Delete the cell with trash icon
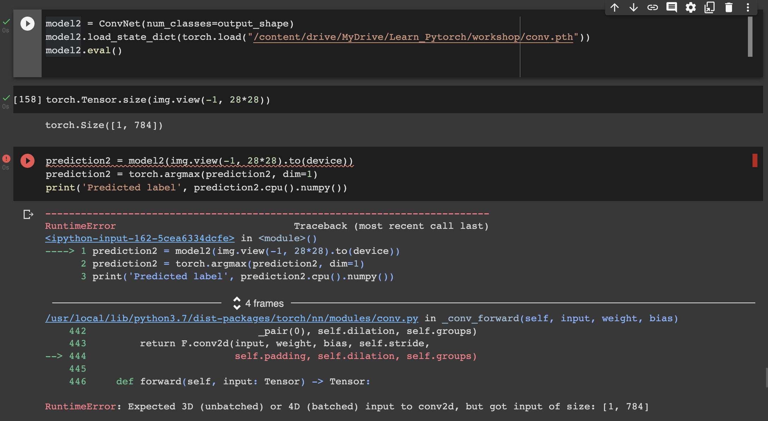 (729, 7)
